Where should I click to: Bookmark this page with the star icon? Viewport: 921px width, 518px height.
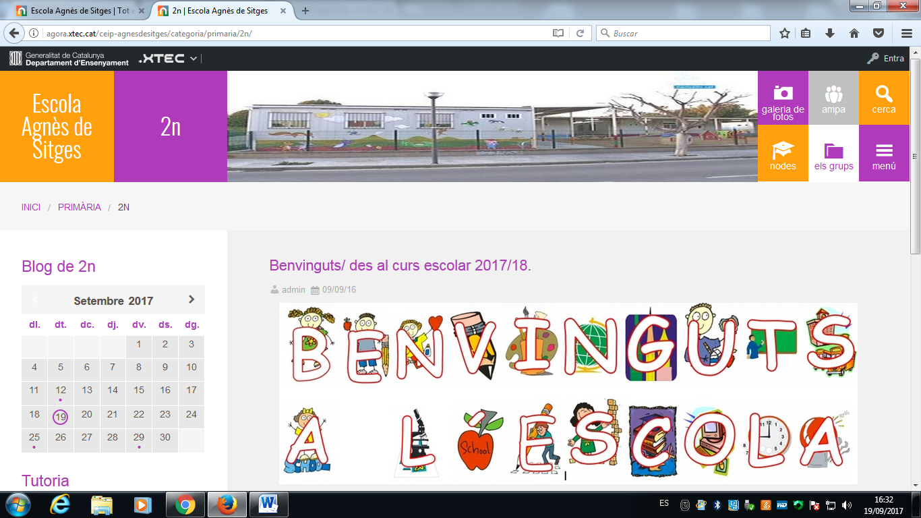(x=785, y=33)
